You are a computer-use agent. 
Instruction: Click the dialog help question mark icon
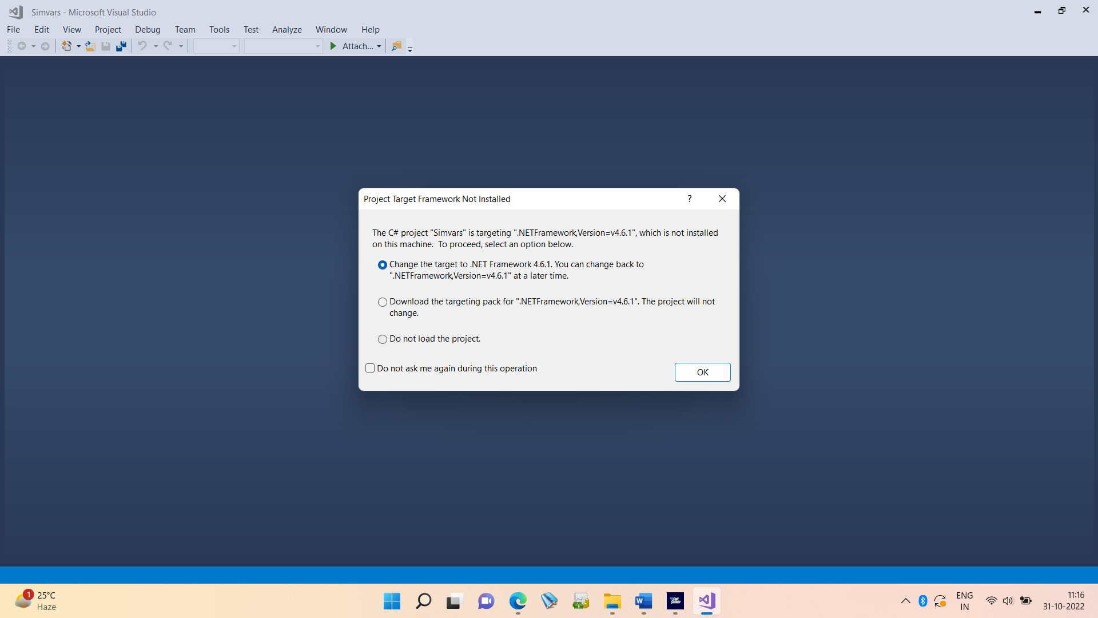tap(689, 199)
